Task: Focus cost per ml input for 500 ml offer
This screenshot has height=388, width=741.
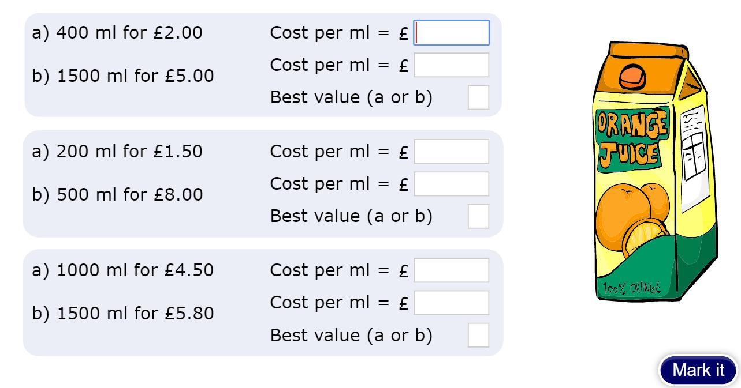Action: pyautogui.click(x=452, y=184)
